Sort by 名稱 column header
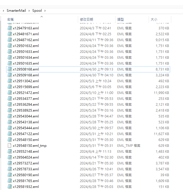The image size is (183, 191). point(10,20)
